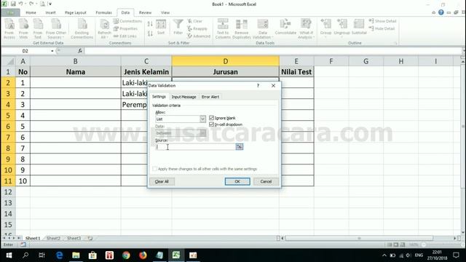466x262 pixels.
Task: Open Microsoft Excel Help icon
Action: pyautogui.click(x=441, y=12)
